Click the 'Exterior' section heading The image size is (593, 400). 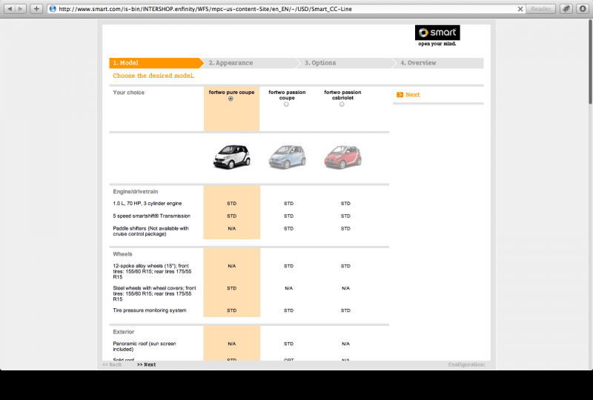pos(124,332)
